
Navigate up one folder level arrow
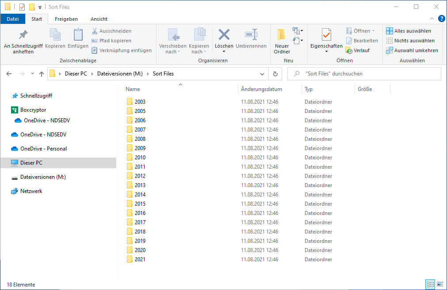pos(42,74)
